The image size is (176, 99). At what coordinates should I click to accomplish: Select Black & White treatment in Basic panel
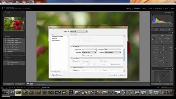point(169,35)
